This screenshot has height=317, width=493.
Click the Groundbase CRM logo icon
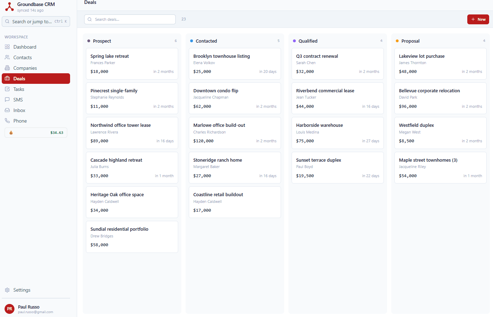pos(10,6)
